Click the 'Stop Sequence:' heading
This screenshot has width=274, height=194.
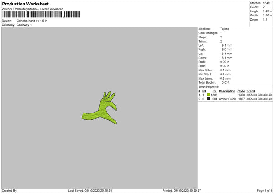(x=209, y=87)
